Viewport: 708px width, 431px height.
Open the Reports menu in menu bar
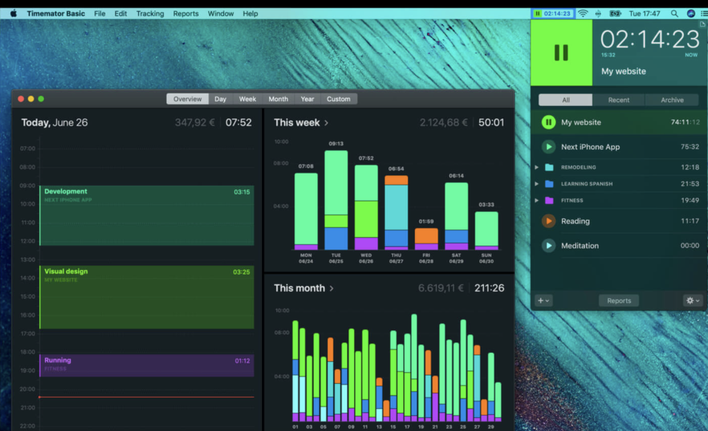pos(185,14)
